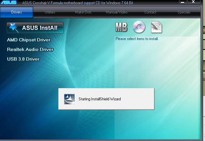
Task: Open the Contact tab
Action: 150,12
